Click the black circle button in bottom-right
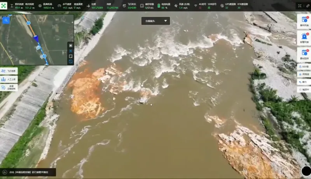The height and width of the screenshot is (179, 311). [x=306, y=171]
